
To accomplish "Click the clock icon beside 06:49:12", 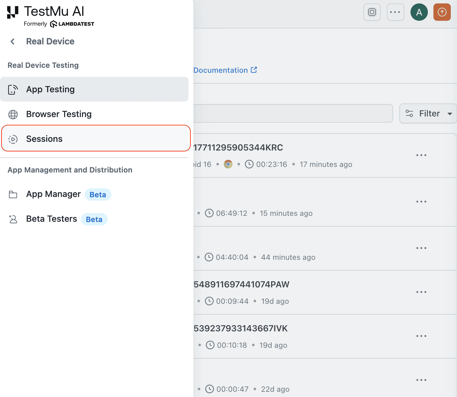I will click(x=209, y=213).
